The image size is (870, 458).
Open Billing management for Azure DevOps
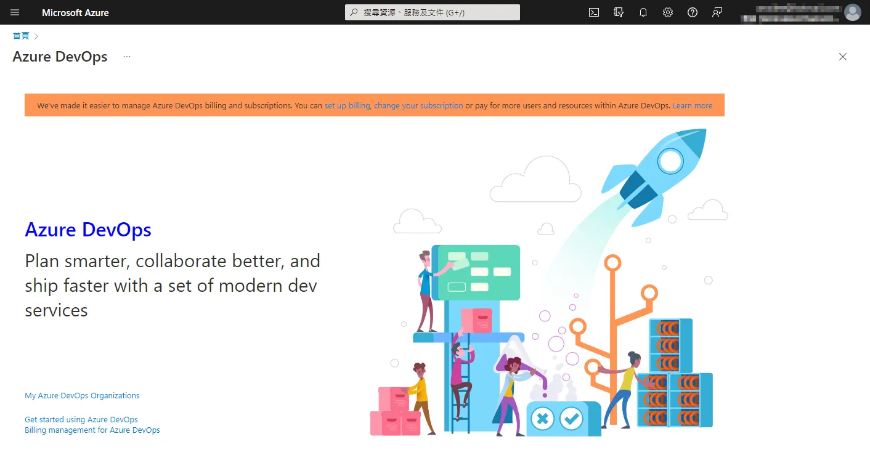[92, 430]
